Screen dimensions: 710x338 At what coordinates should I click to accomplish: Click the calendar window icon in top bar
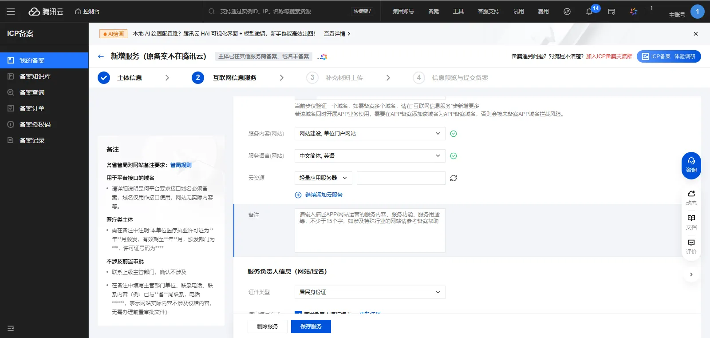pos(611,12)
